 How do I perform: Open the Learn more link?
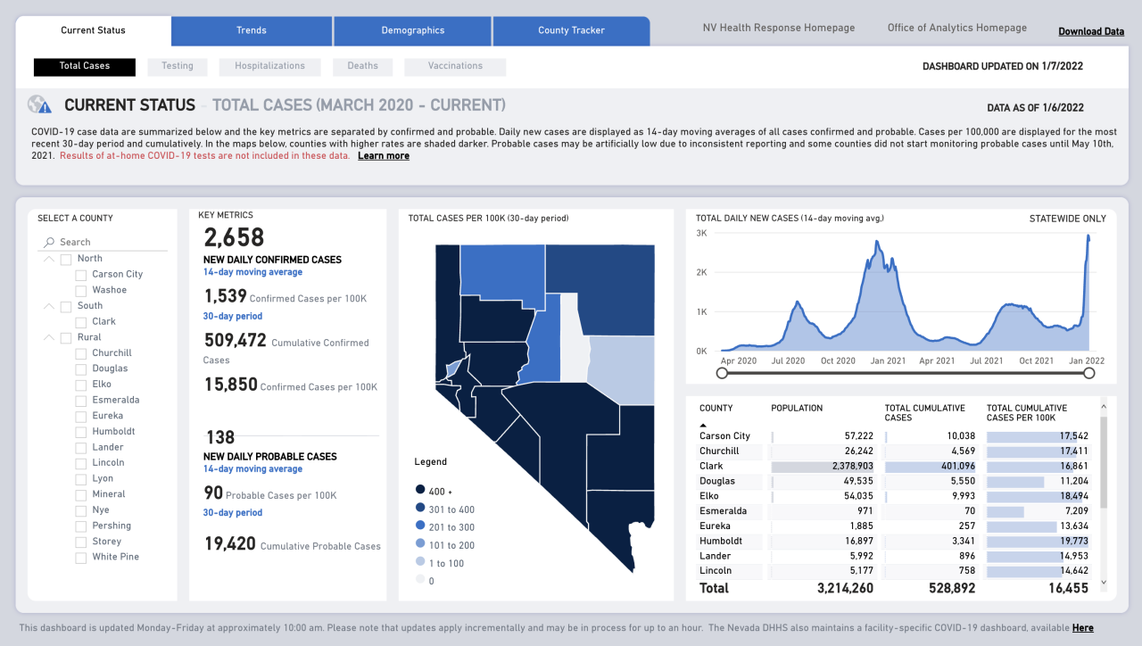[x=384, y=156]
